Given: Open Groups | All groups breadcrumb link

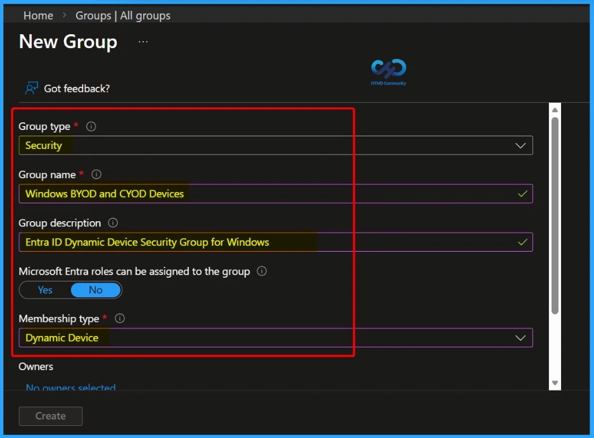Looking at the screenshot, I should pos(122,15).
